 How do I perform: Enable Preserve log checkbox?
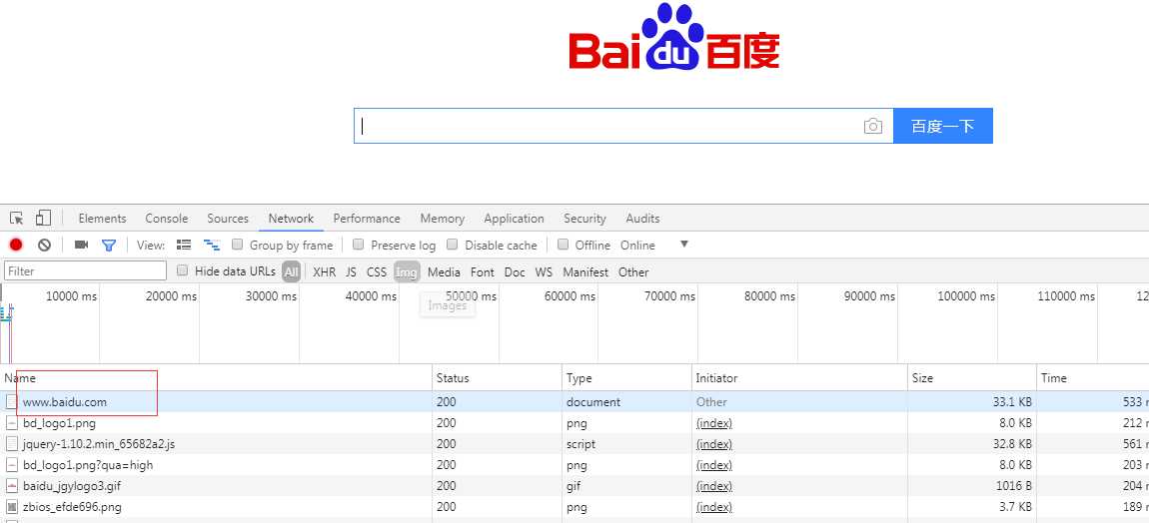click(x=359, y=244)
